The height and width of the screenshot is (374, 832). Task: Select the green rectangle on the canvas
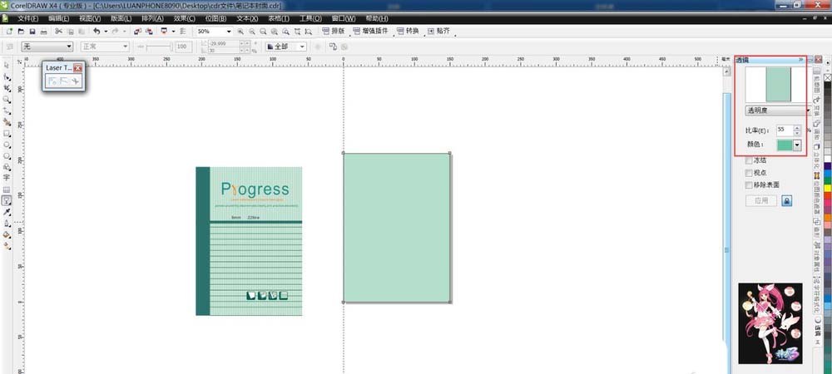pyautogui.click(x=396, y=228)
